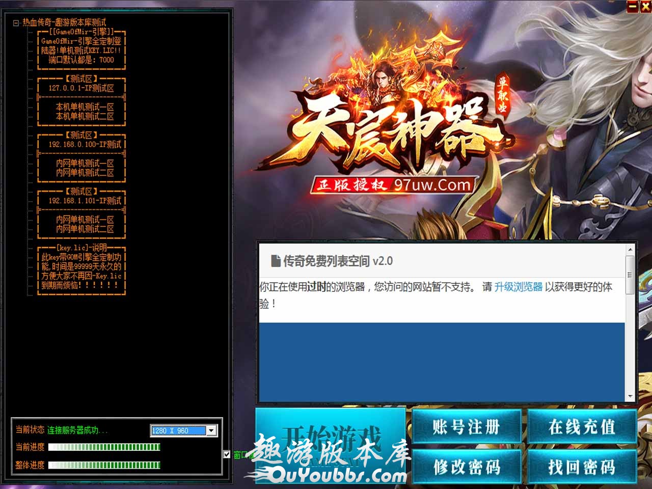Click the 整体进度 progress bar
The image size is (652, 489).
coord(104,465)
